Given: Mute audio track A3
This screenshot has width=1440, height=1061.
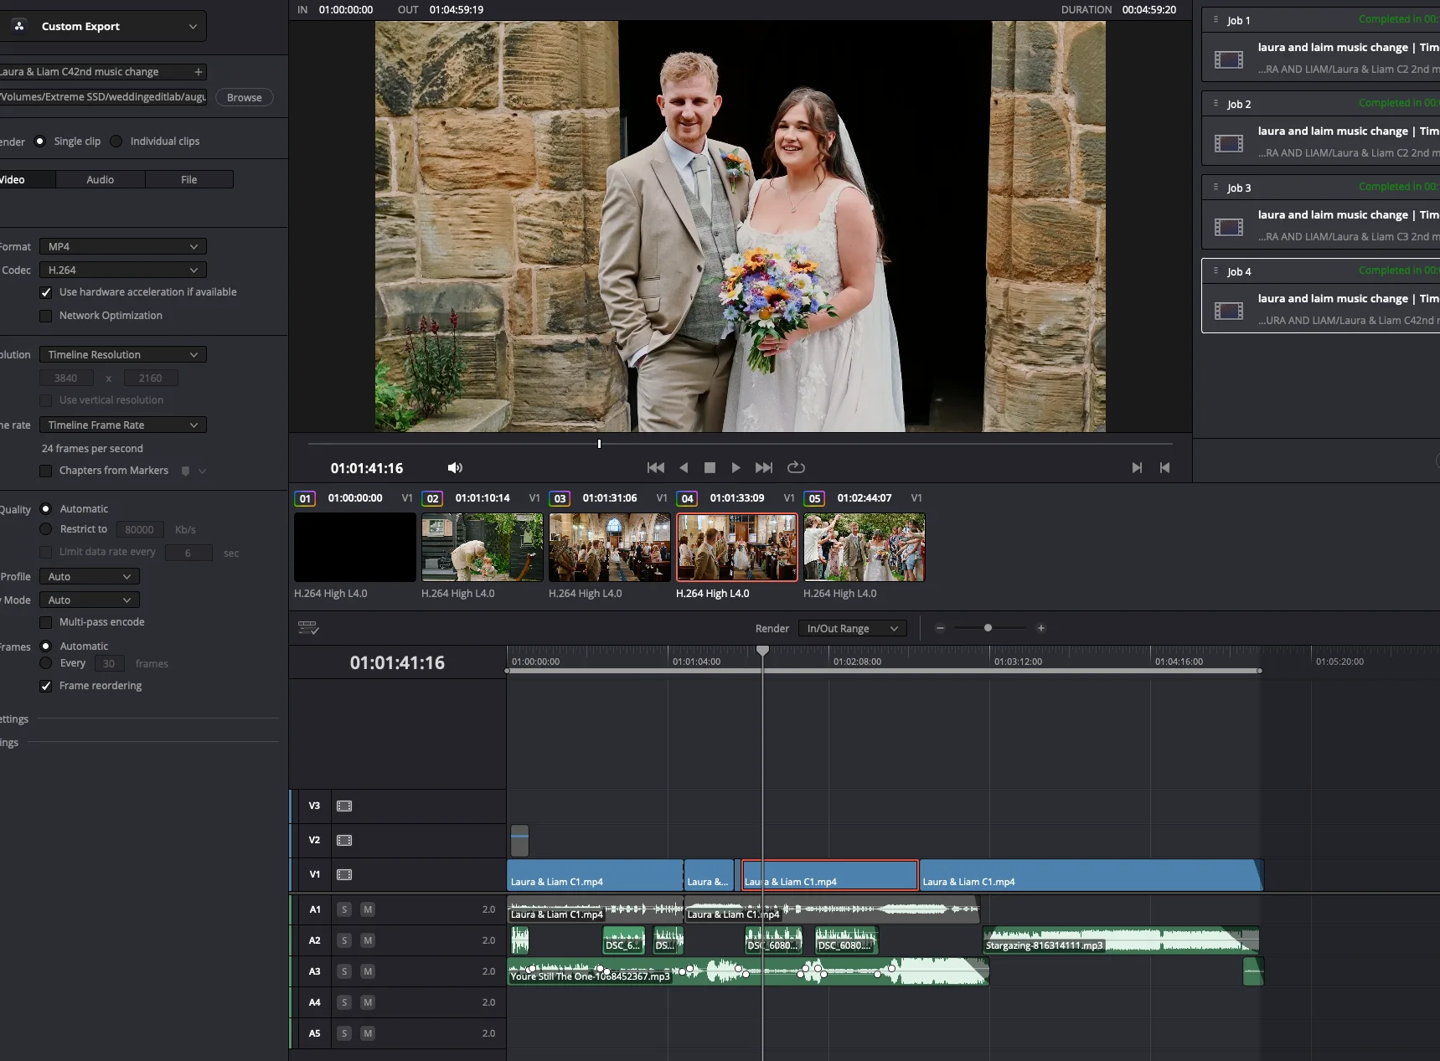Looking at the screenshot, I should point(368,971).
